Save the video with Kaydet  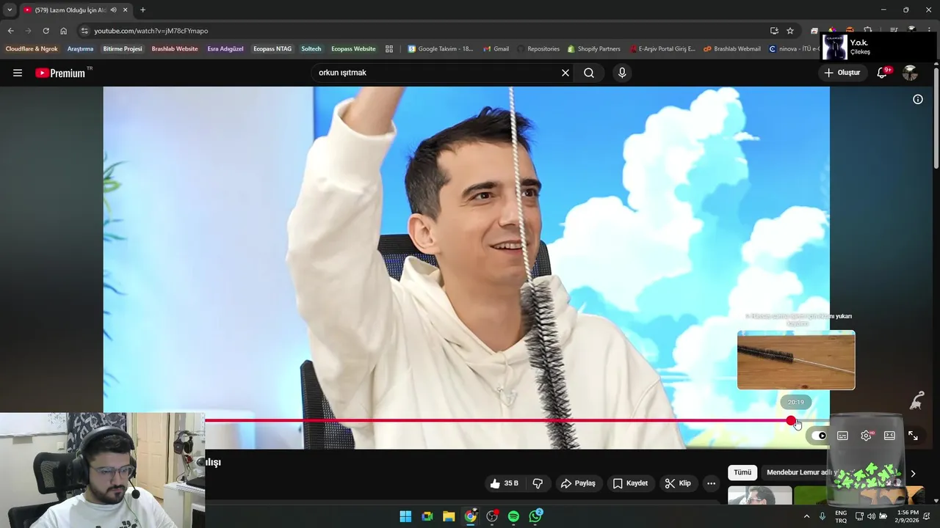pos(630,483)
